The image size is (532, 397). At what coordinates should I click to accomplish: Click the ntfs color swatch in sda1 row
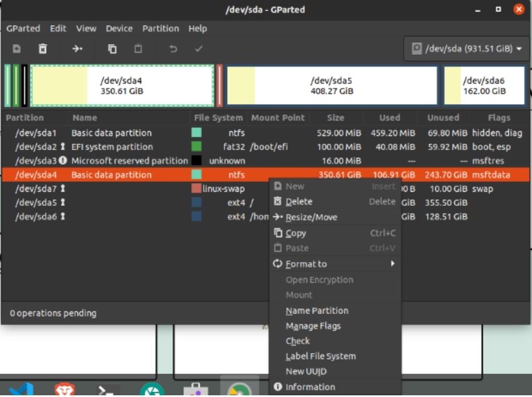tap(196, 133)
